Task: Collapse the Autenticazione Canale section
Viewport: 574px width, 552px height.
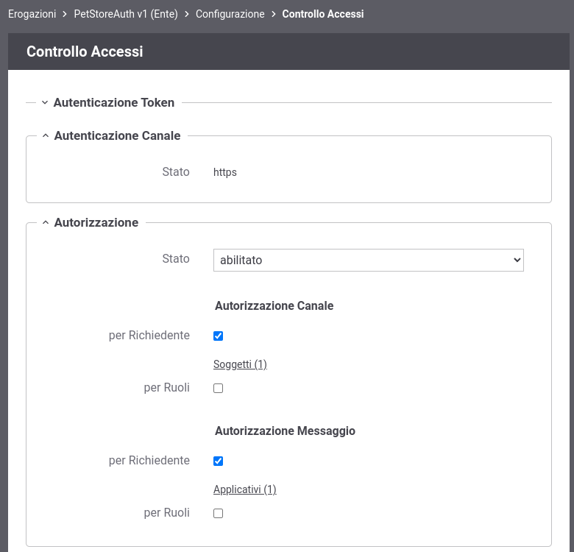Action: (111, 136)
